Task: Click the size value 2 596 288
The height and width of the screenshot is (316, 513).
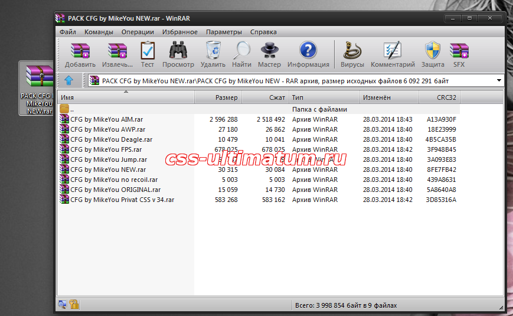Action: click(224, 119)
